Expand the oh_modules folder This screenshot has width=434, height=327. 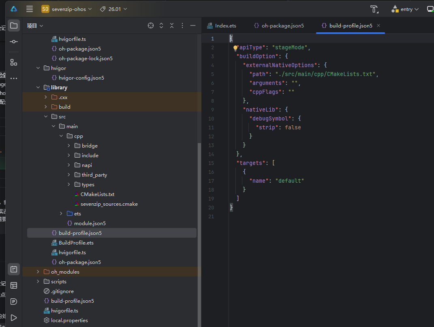38,272
